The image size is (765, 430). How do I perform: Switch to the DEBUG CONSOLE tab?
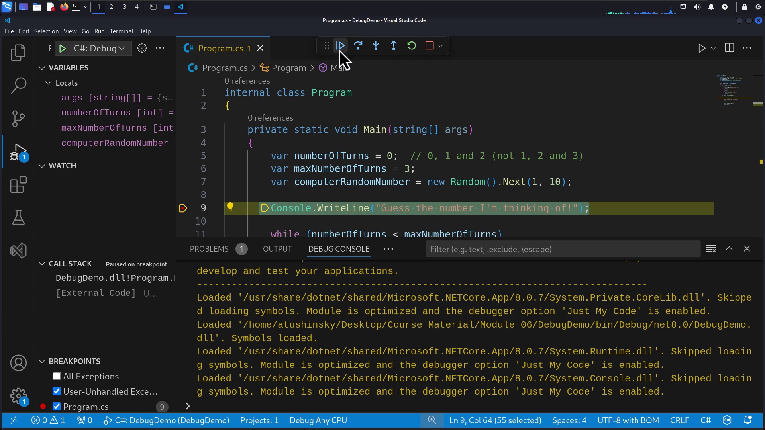[339, 249]
